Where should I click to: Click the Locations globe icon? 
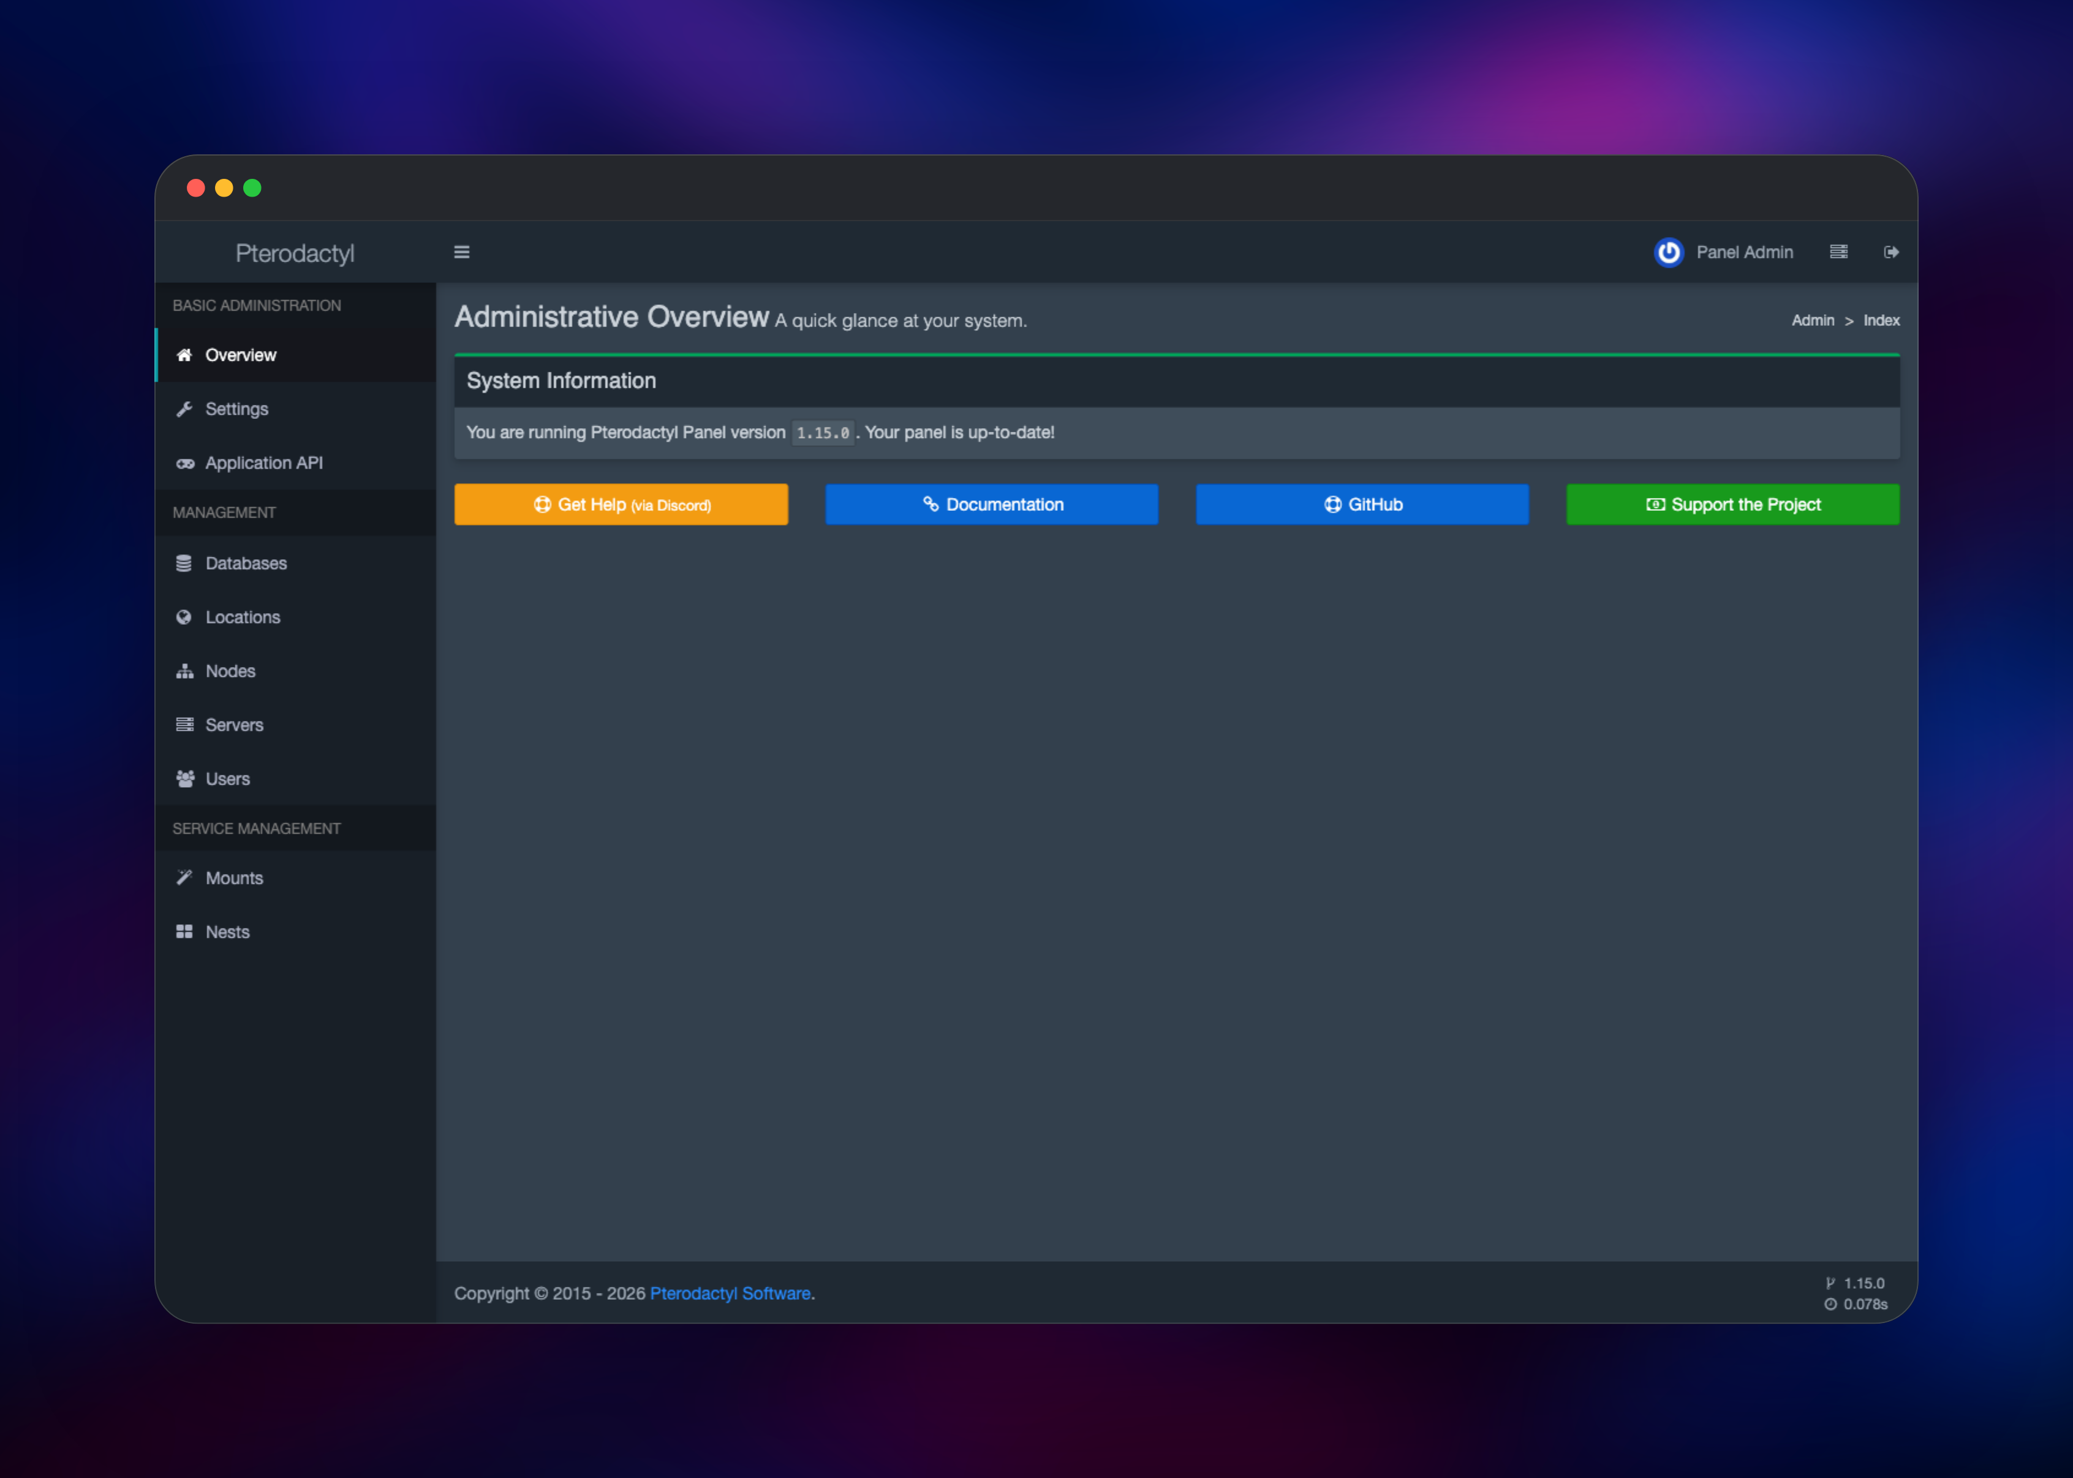[184, 617]
